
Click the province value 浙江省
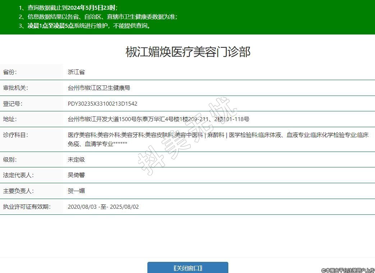[76, 72]
